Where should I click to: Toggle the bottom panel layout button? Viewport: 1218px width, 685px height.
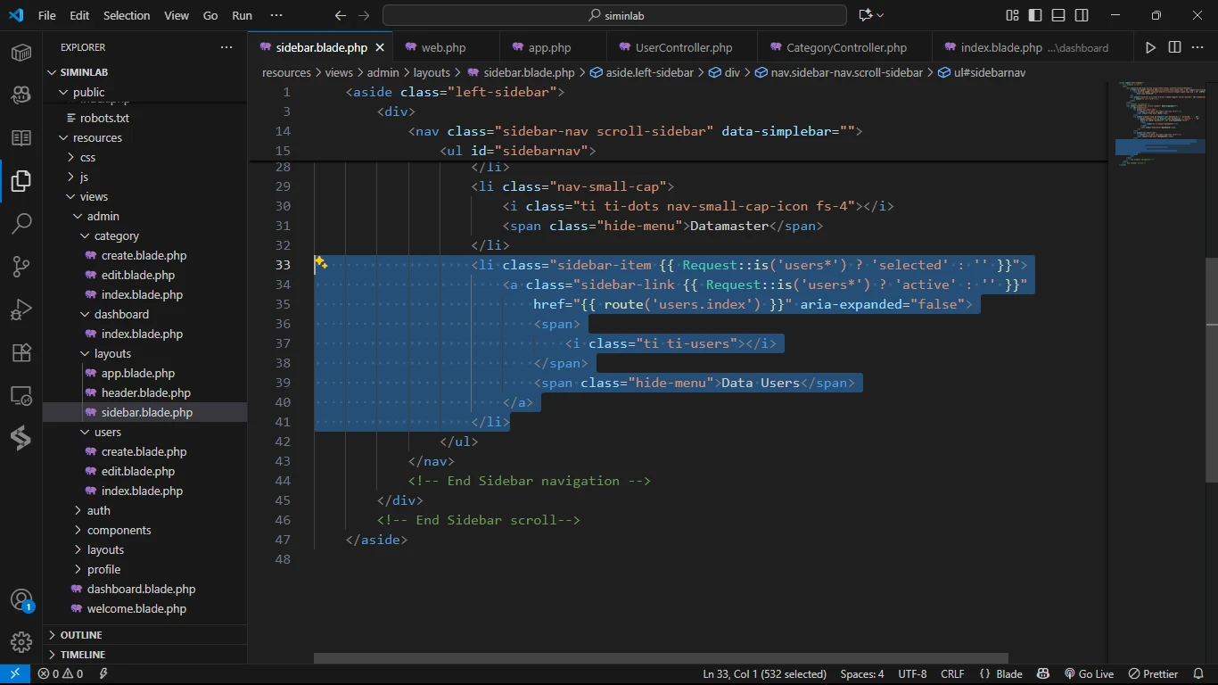(1058, 15)
